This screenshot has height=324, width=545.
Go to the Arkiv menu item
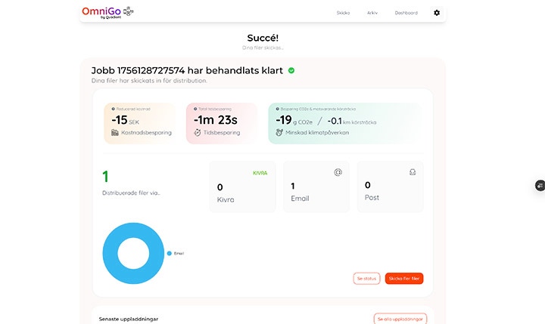372,13
